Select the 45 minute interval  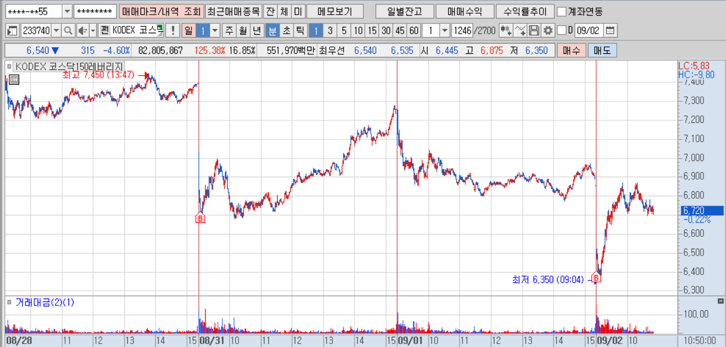point(400,31)
